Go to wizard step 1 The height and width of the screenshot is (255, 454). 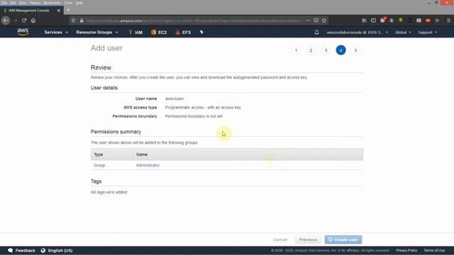pyautogui.click(x=296, y=50)
